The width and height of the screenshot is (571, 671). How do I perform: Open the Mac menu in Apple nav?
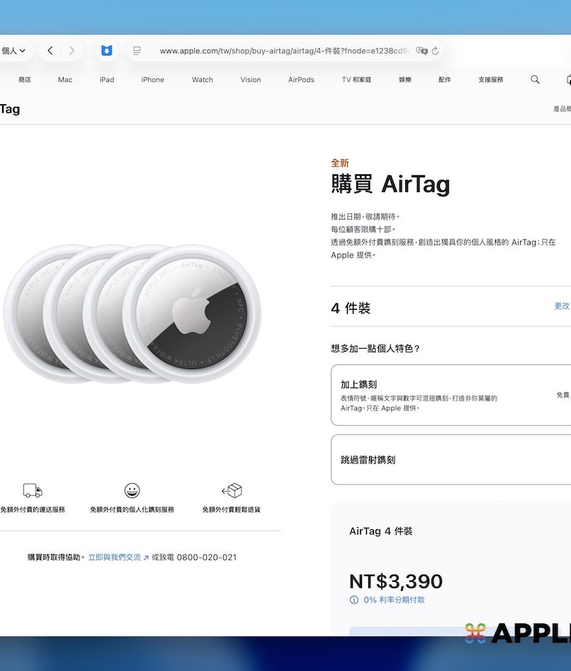coord(65,80)
